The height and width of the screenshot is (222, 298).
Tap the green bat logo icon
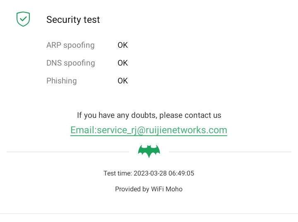click(x=149, y=151)
